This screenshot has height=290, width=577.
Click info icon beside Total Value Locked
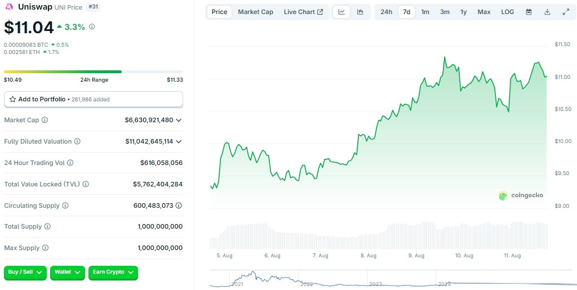click(86, 184)
